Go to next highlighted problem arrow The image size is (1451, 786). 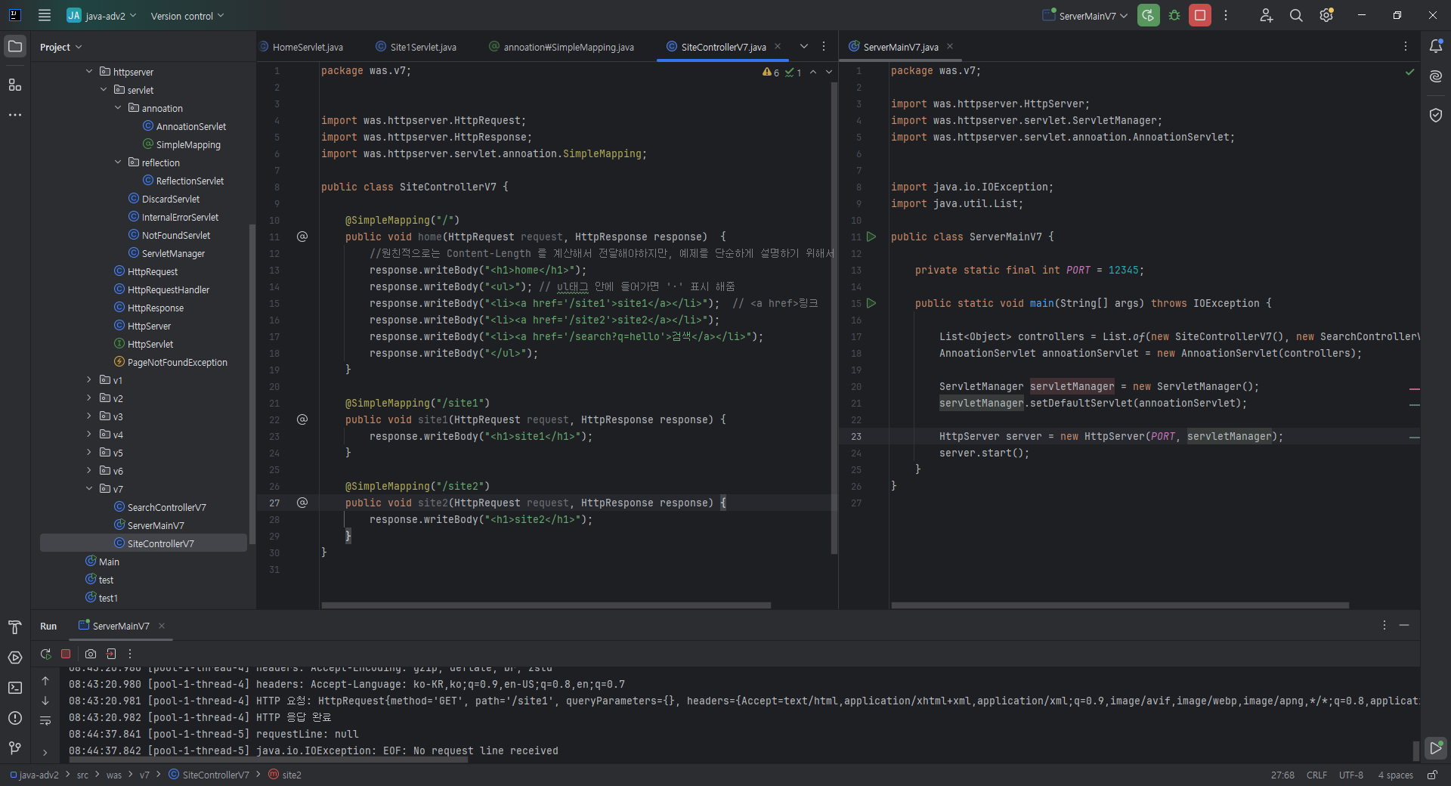829,72
